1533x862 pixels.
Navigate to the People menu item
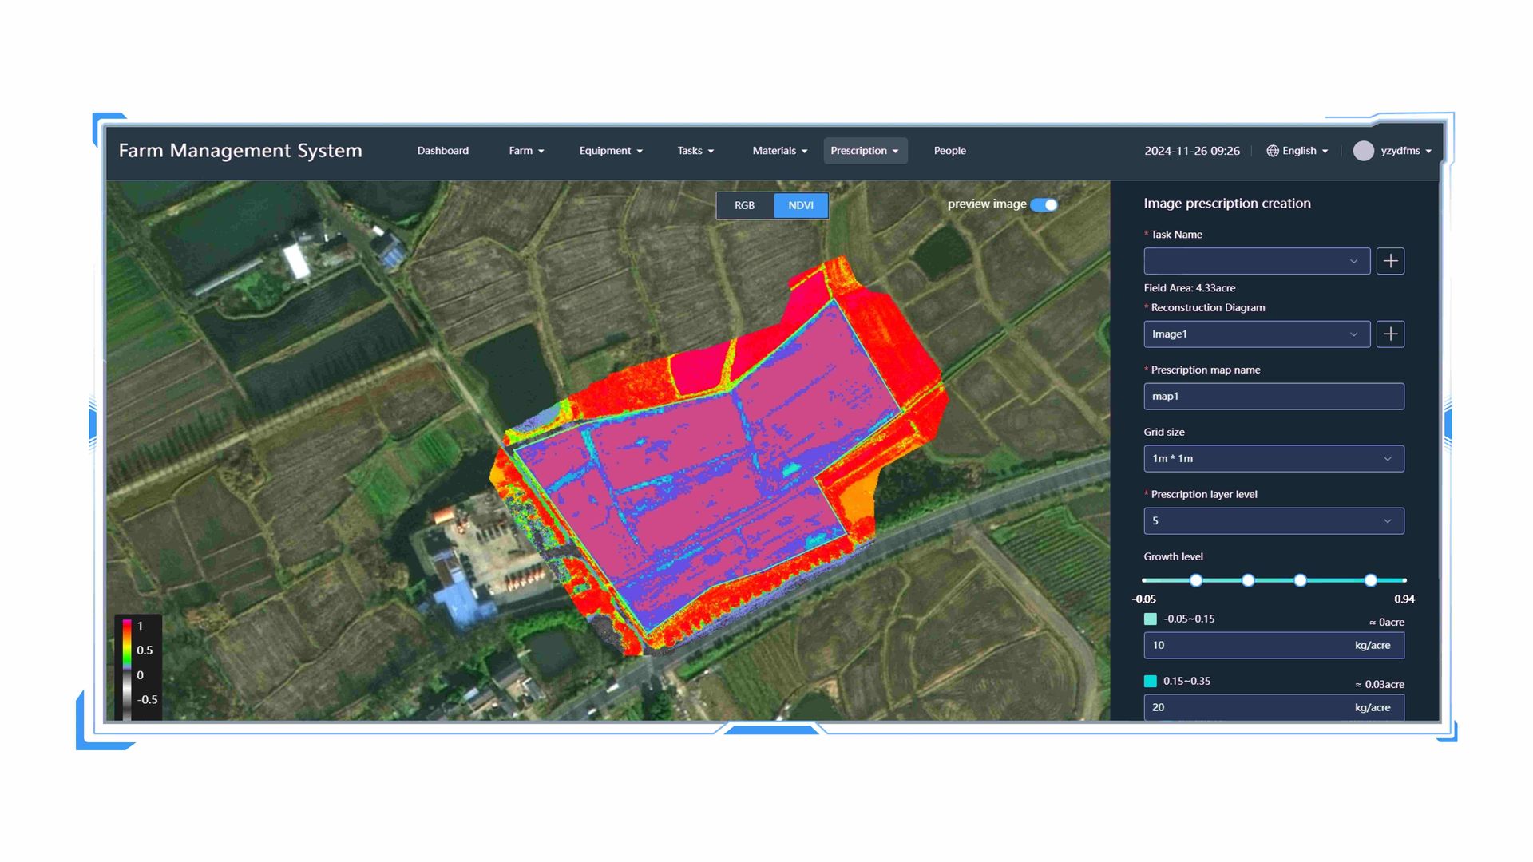pos(949,151)
